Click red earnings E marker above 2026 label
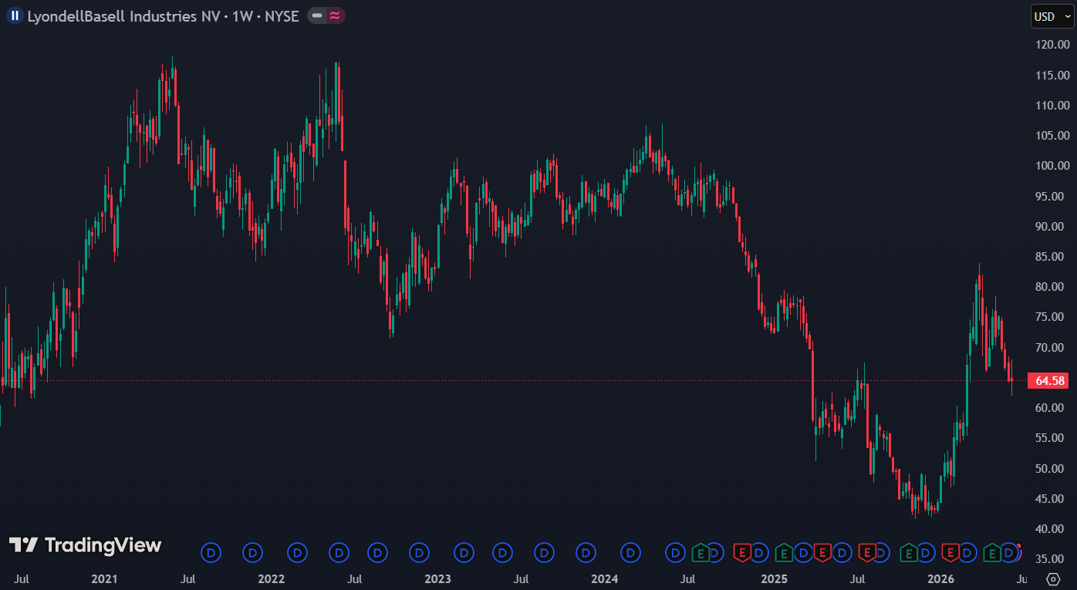 (x=950, y=552)
